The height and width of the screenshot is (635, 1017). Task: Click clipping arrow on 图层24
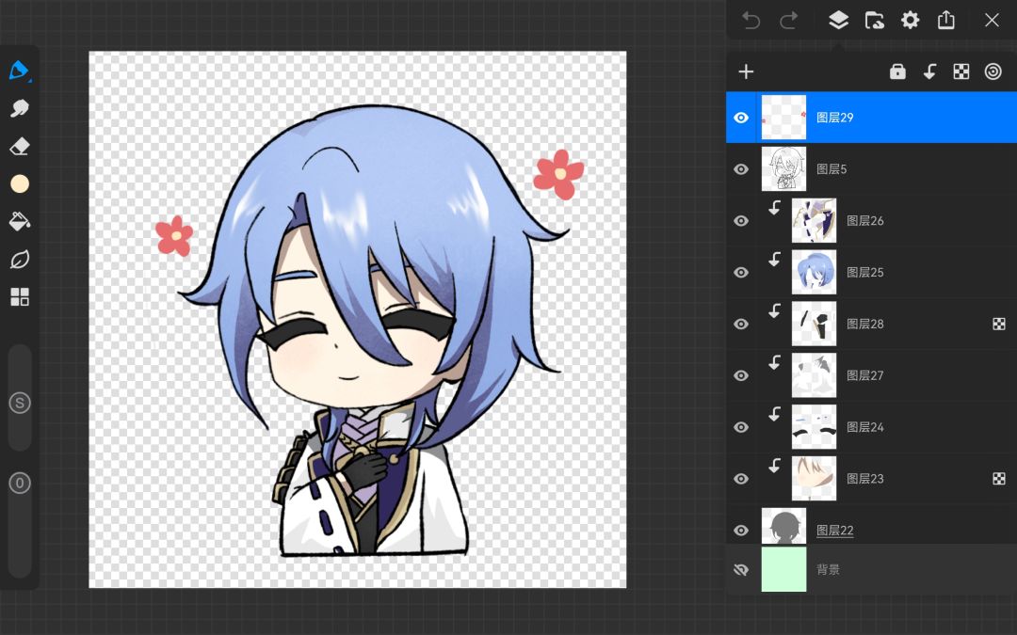[x=774, y=414]
